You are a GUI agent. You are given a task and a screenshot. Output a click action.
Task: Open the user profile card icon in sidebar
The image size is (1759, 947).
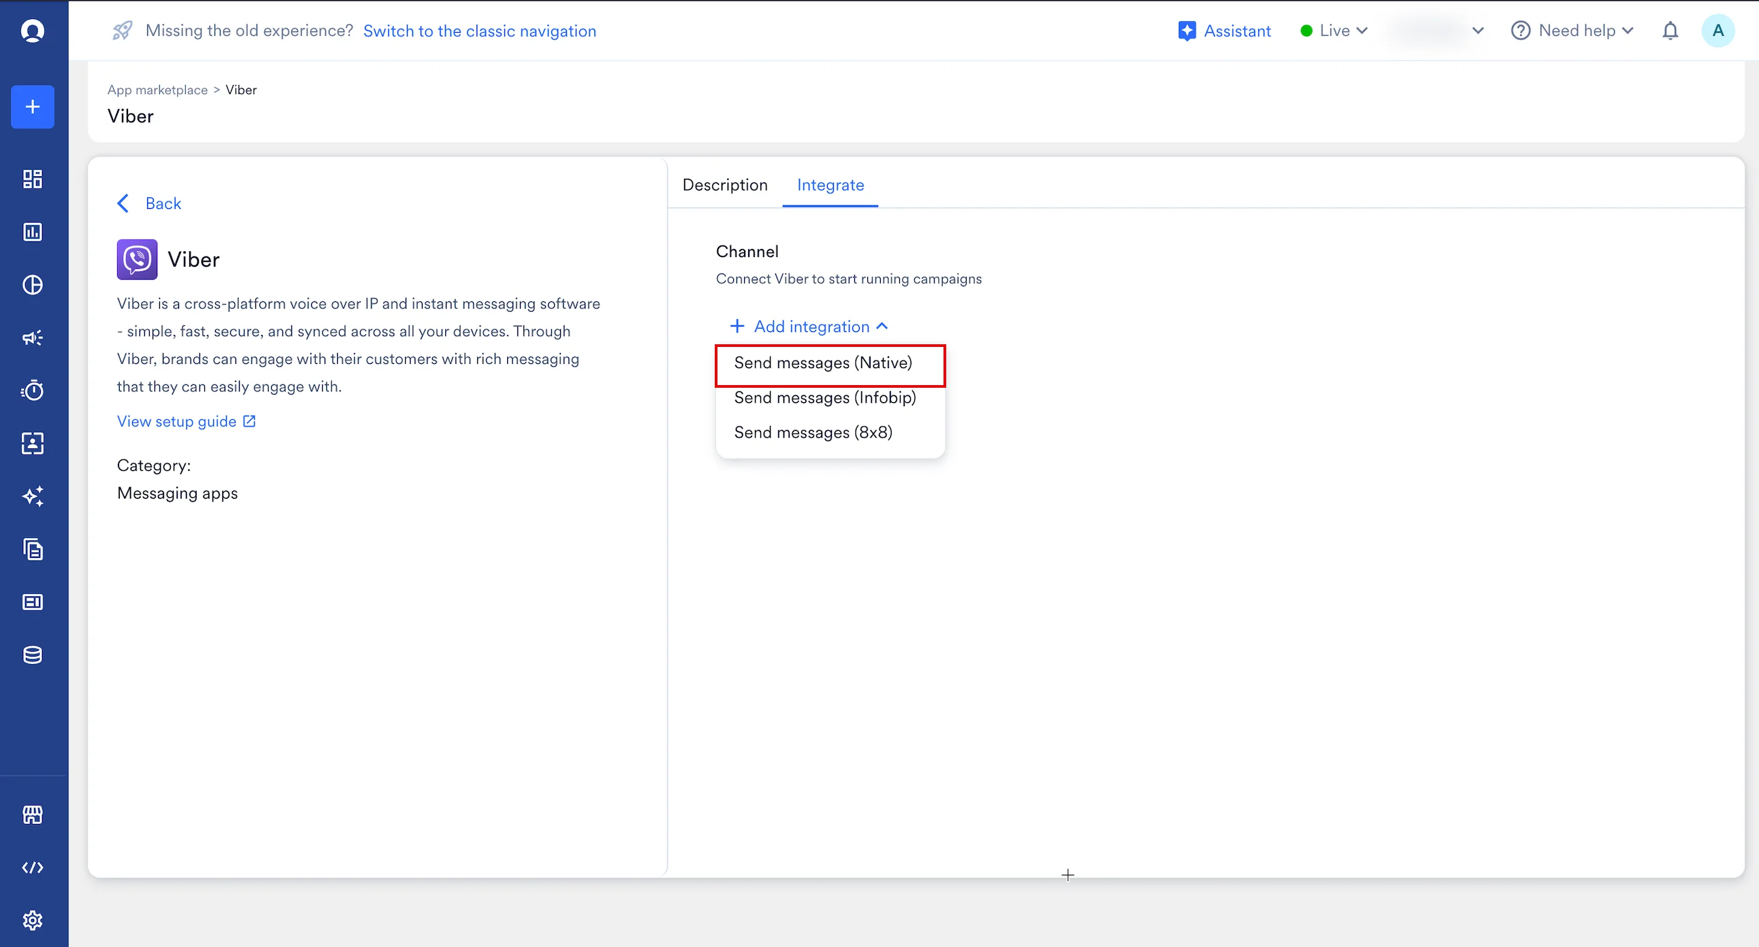click(33, 444)
